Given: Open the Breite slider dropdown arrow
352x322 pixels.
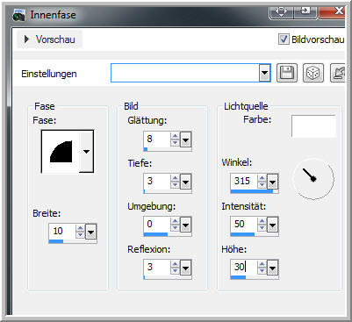Looking at the screenshot, I should point(90,233).
